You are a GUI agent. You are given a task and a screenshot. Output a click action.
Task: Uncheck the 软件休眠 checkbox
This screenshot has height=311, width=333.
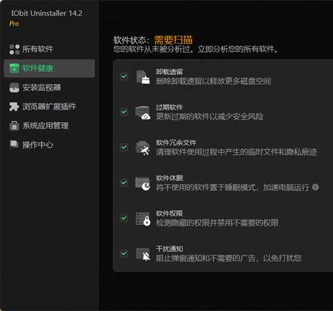(x=124, y=183)
